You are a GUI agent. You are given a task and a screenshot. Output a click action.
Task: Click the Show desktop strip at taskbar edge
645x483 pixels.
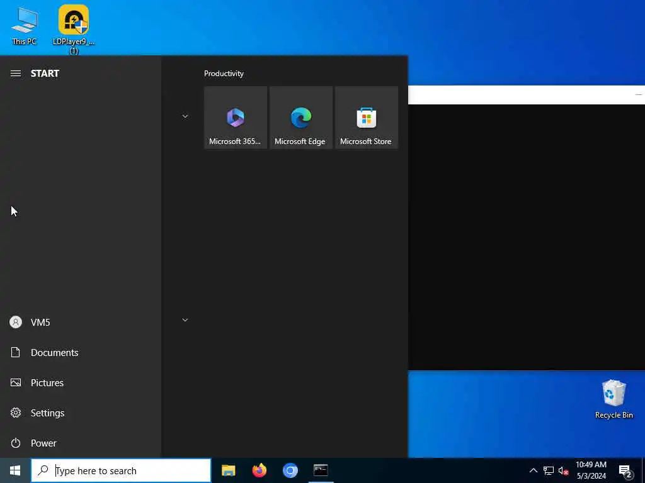[643, 470]
